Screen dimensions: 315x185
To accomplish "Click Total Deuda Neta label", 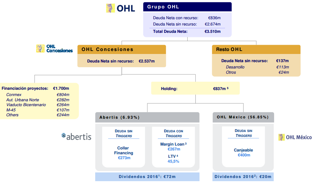I will 170,31.
